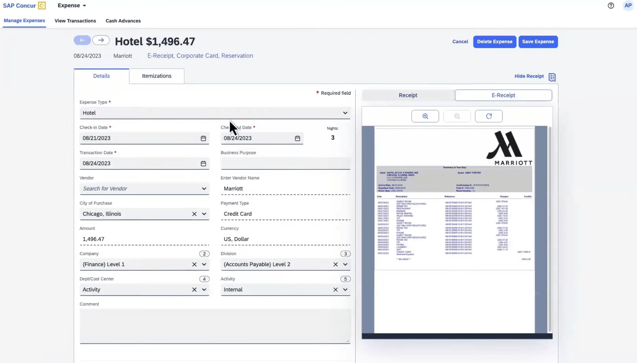Open the Details tab
Viewport: 637px width, 363px height.
101,76
